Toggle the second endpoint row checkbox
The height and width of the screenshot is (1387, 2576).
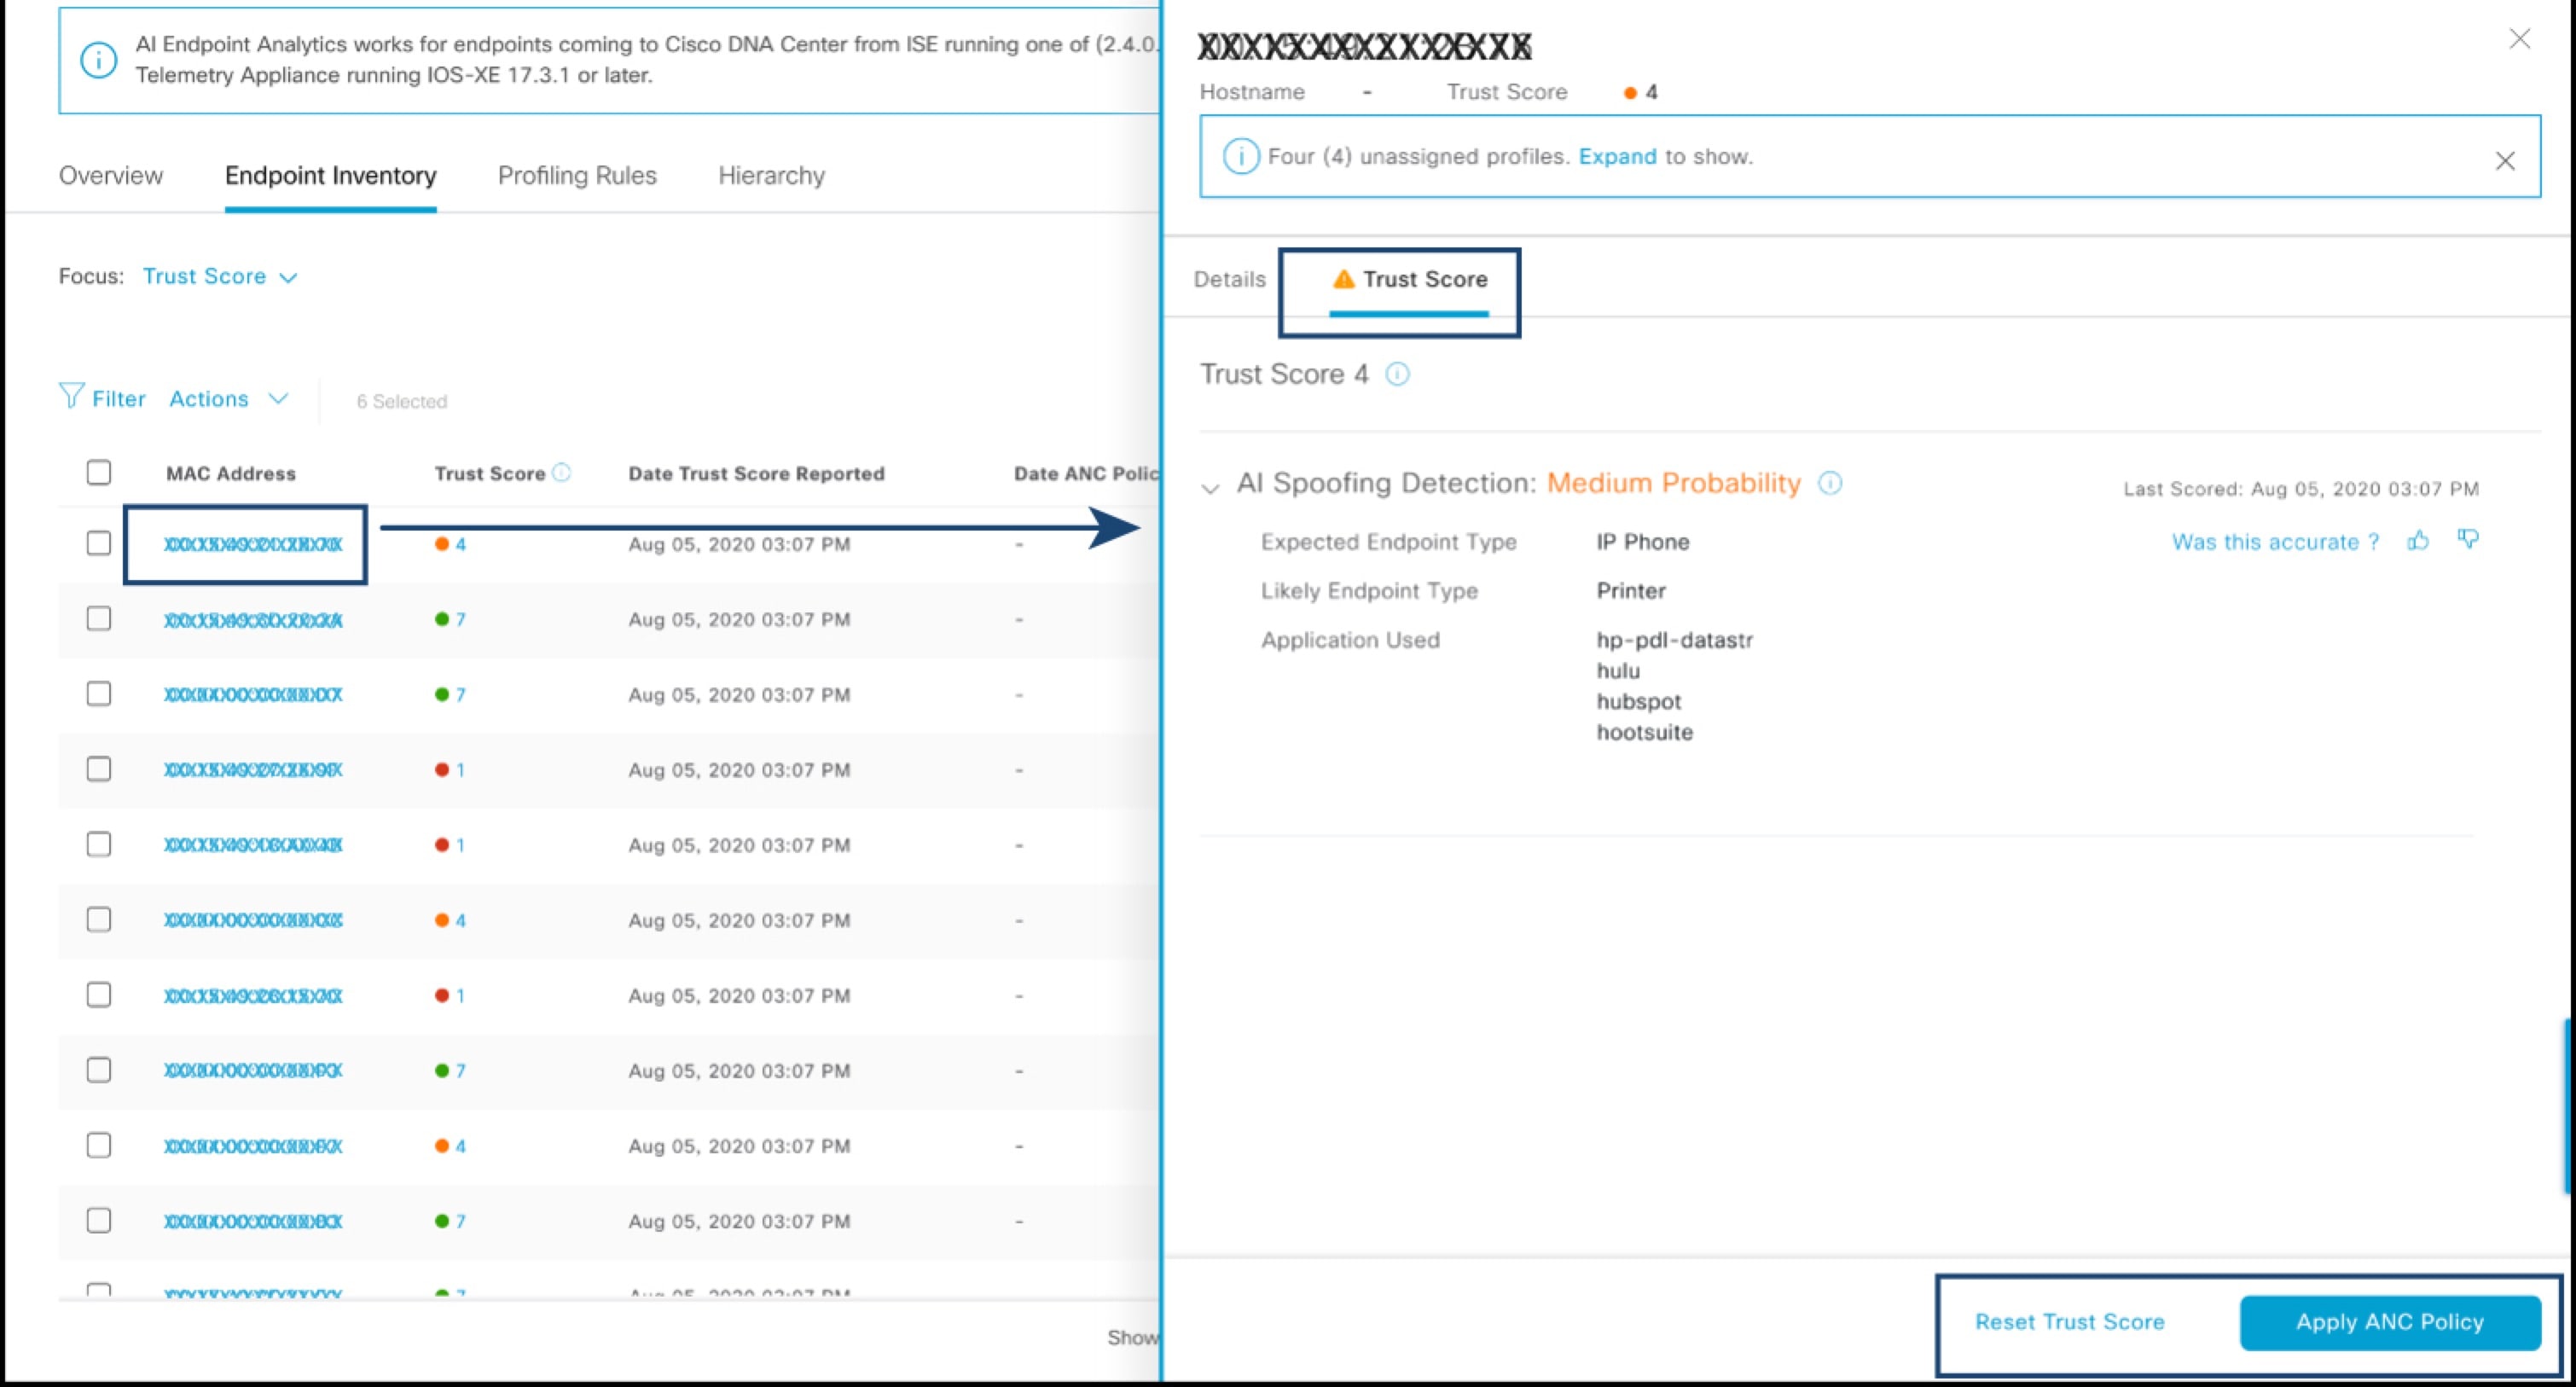(x=99, y=618)
